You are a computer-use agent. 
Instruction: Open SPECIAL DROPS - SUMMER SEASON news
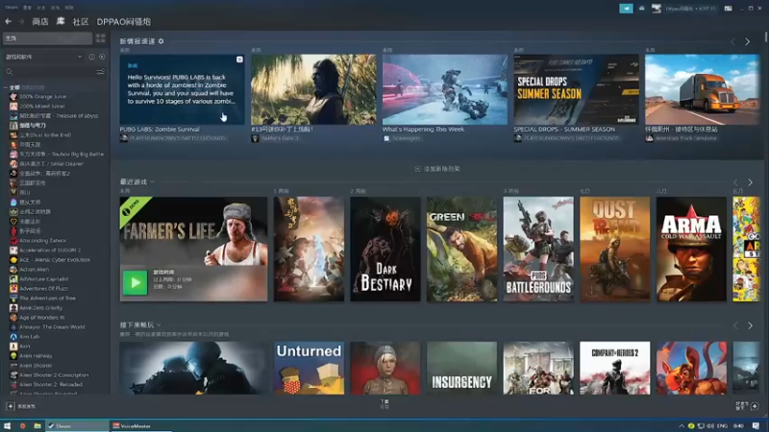576,89
